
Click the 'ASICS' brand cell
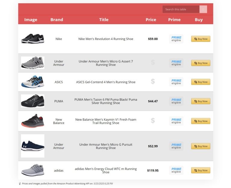tap(59, 82)
